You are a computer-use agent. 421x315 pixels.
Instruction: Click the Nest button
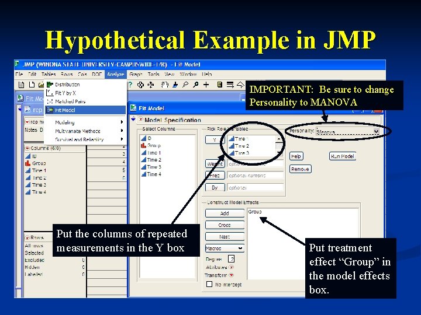225,237
